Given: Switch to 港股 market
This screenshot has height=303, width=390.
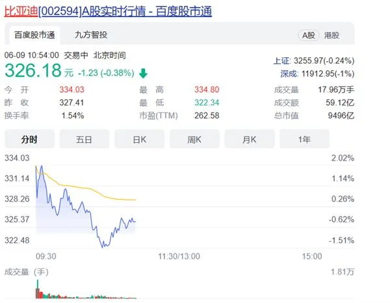Looking at the screenshot, I should [x=331, y=35].
